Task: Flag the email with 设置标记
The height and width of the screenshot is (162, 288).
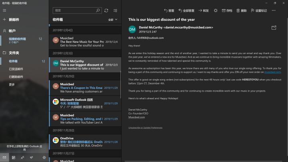Action: 259,10
